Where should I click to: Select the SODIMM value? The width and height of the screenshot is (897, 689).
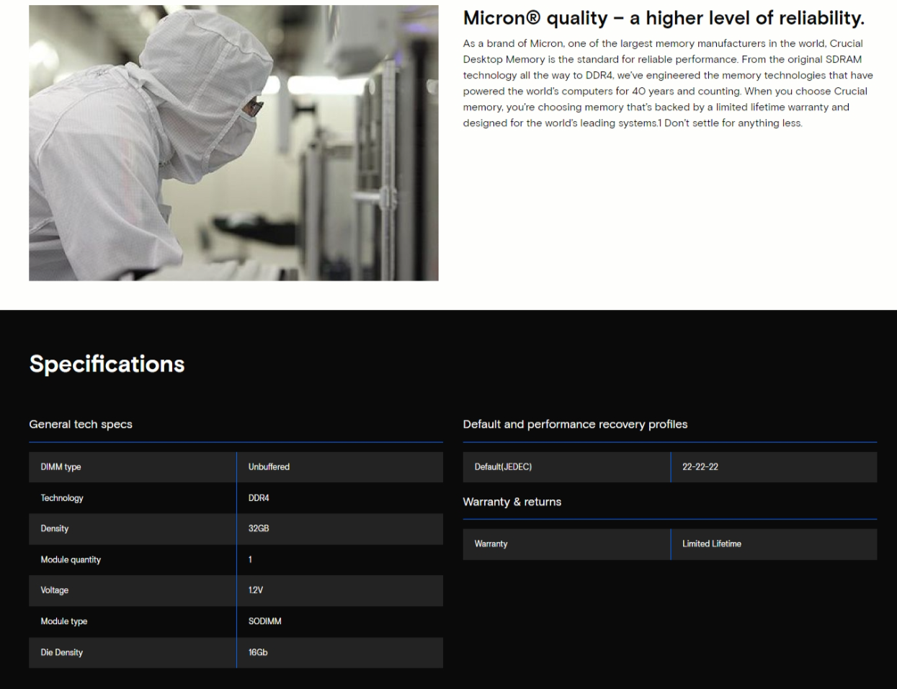pos(265,621)
